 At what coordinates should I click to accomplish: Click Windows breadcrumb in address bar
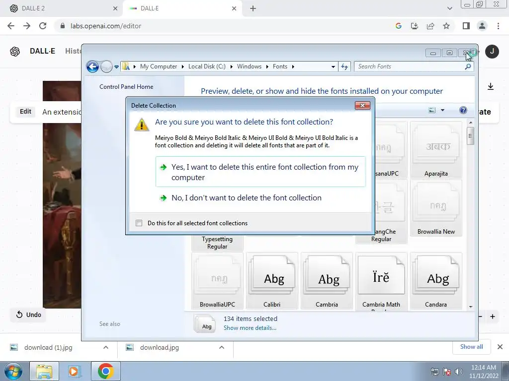click(x=249, y=66)
